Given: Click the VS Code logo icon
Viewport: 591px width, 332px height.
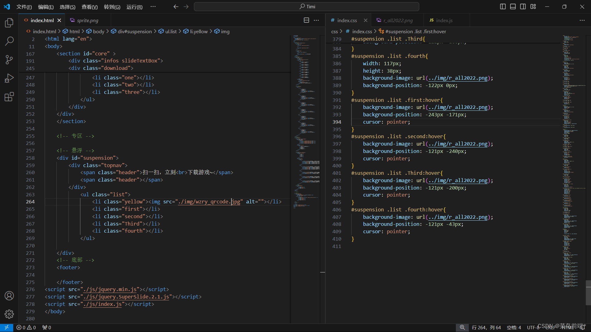Looking at the screenshot, I should pyautogui.click(x=7, y=6).
